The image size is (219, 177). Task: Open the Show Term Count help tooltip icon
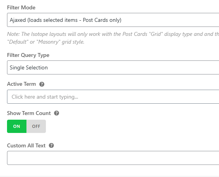(x=56, y=113)
